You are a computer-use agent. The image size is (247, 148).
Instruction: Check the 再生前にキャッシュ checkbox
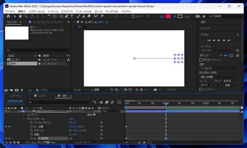click(x=201, y=60)
